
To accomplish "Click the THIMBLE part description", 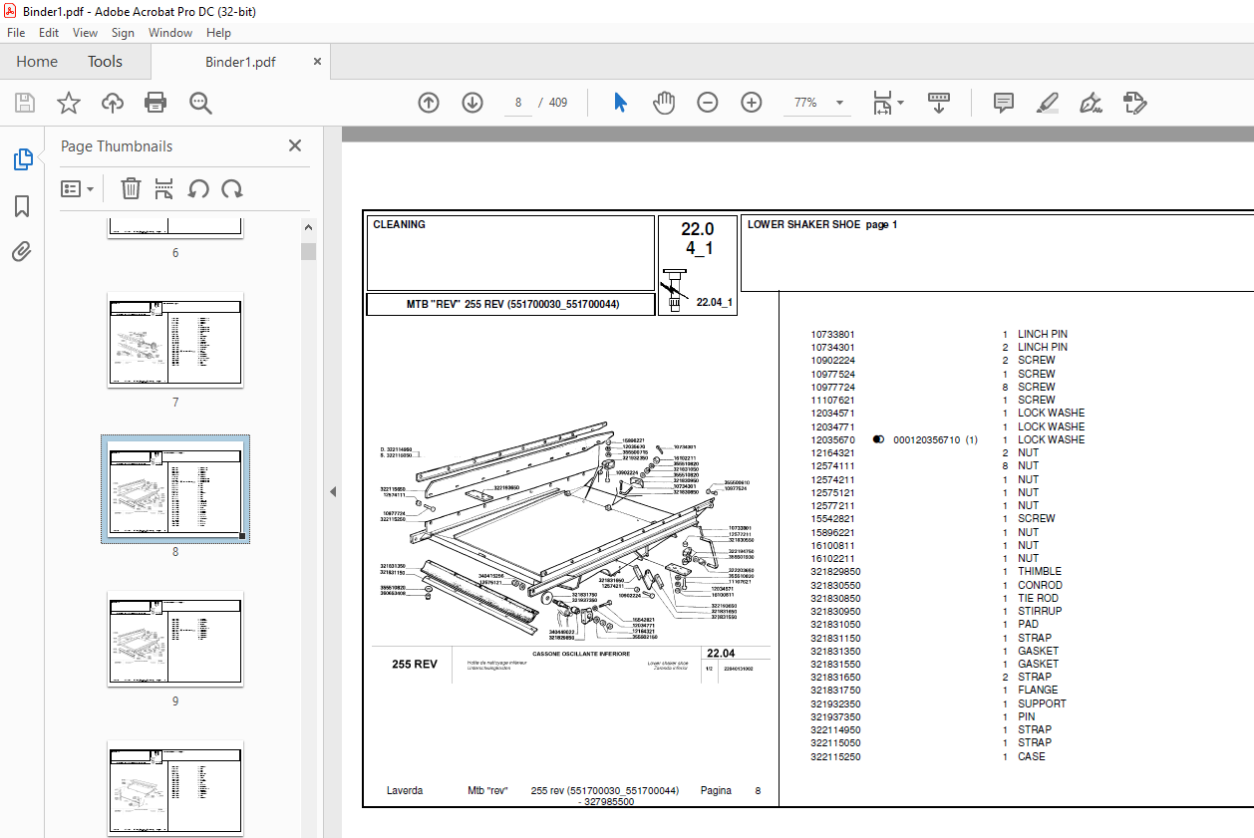I will pos(1040,572).
